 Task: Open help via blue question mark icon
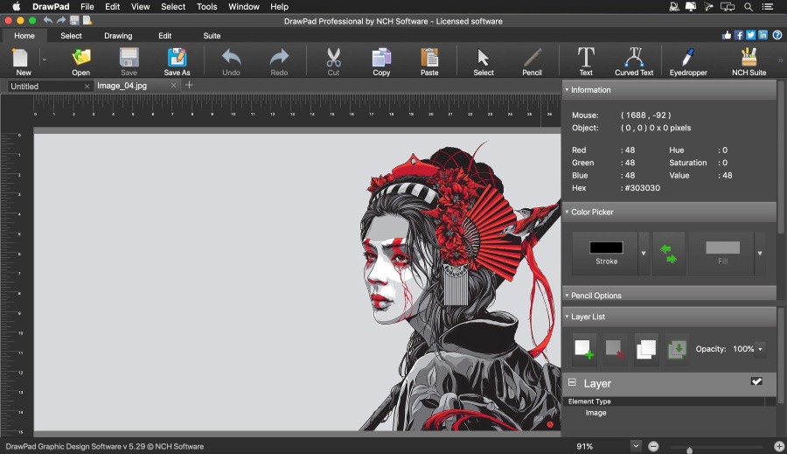[x=777, y=35]
